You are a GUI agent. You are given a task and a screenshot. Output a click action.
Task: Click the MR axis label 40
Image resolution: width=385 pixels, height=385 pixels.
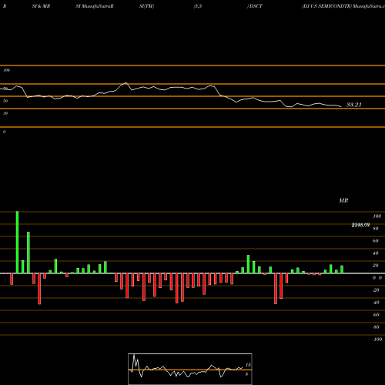tap(376, 253)
